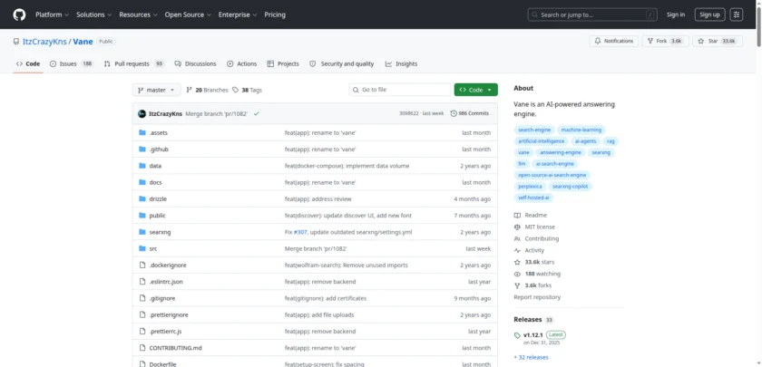The image size is (762, 367).
Task: Click the GitHub logo icon
Action: [x=20, y=14]
